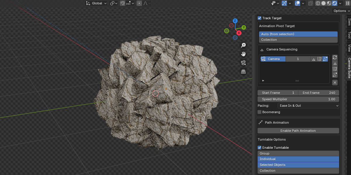
Task: Select solid viewport shading mode
Action: click(324, 3)
